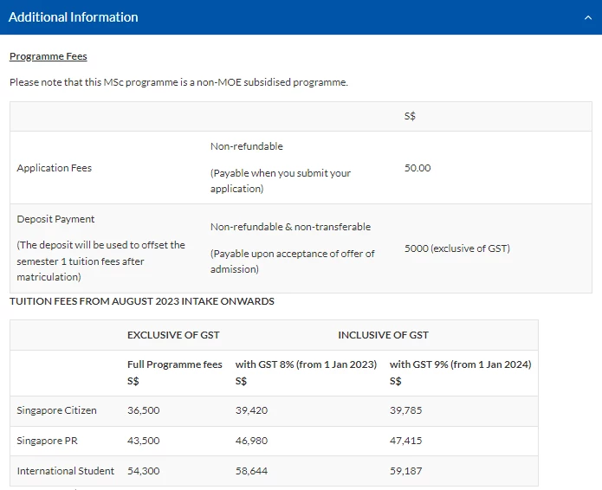Collapse the Additional Information section chevron
The image size is (602, 490).
pos(588,17)
